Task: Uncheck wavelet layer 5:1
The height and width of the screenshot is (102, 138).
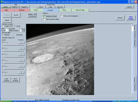Action: coord(3,66)
